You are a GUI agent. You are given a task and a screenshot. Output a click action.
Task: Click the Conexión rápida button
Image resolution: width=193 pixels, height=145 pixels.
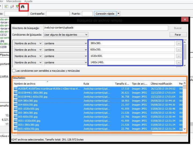click(x=105, y=13)
